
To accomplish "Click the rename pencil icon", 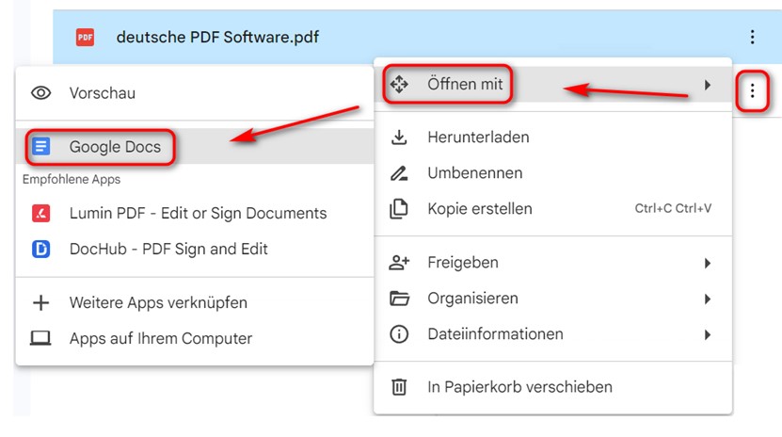I will pyautogui.click(x=399, y=173).
